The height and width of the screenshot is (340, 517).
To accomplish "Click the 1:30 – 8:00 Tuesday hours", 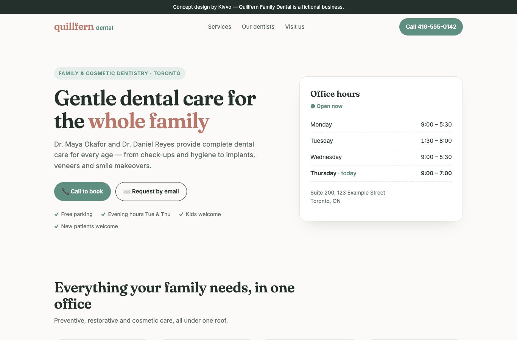I will (436, 141).
